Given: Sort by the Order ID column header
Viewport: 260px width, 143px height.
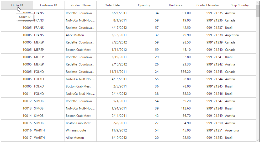Looking at the screenshot, I should tap(17, 5).
